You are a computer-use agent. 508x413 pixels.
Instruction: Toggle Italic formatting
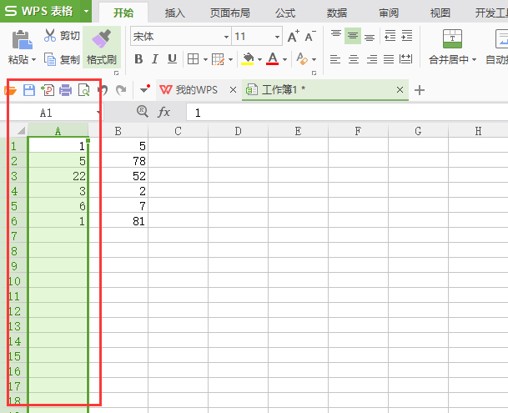155,59
